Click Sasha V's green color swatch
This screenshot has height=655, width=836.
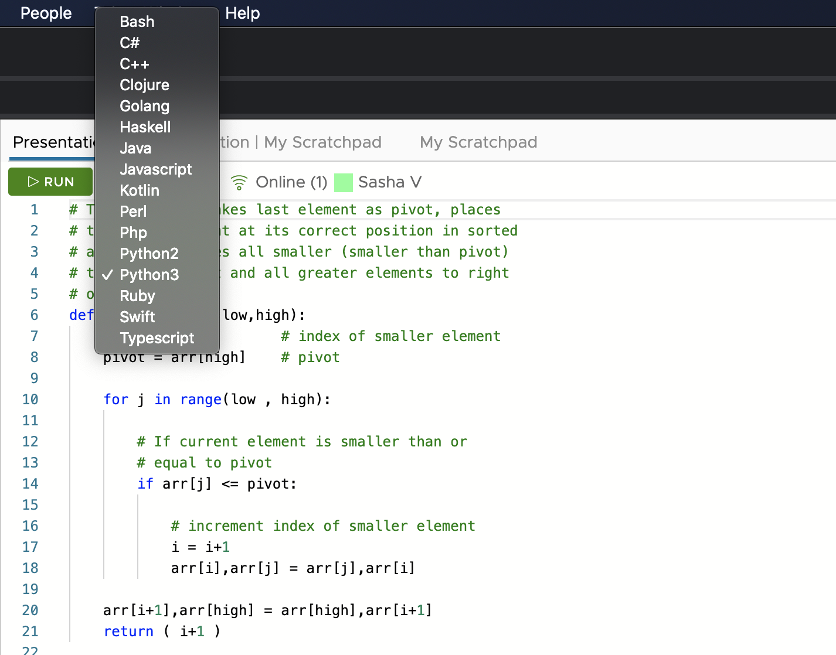[343, 183]
